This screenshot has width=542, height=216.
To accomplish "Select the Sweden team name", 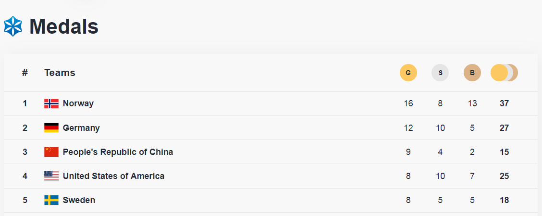I will click(79, 200).
